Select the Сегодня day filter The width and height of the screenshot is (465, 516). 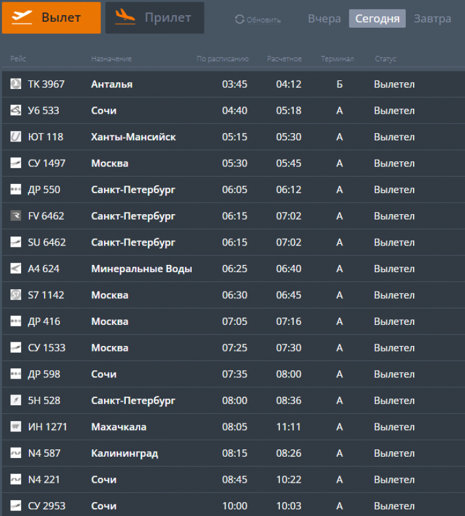377,19
